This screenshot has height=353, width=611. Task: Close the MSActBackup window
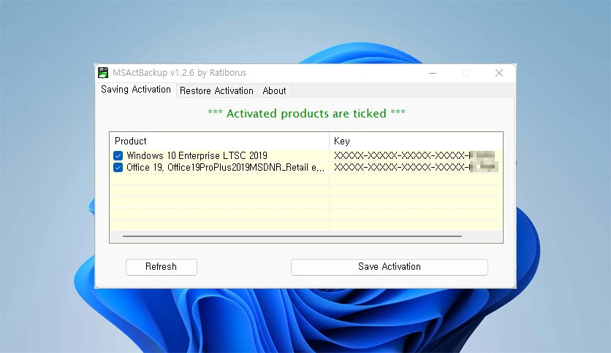(x=499, y=73)
